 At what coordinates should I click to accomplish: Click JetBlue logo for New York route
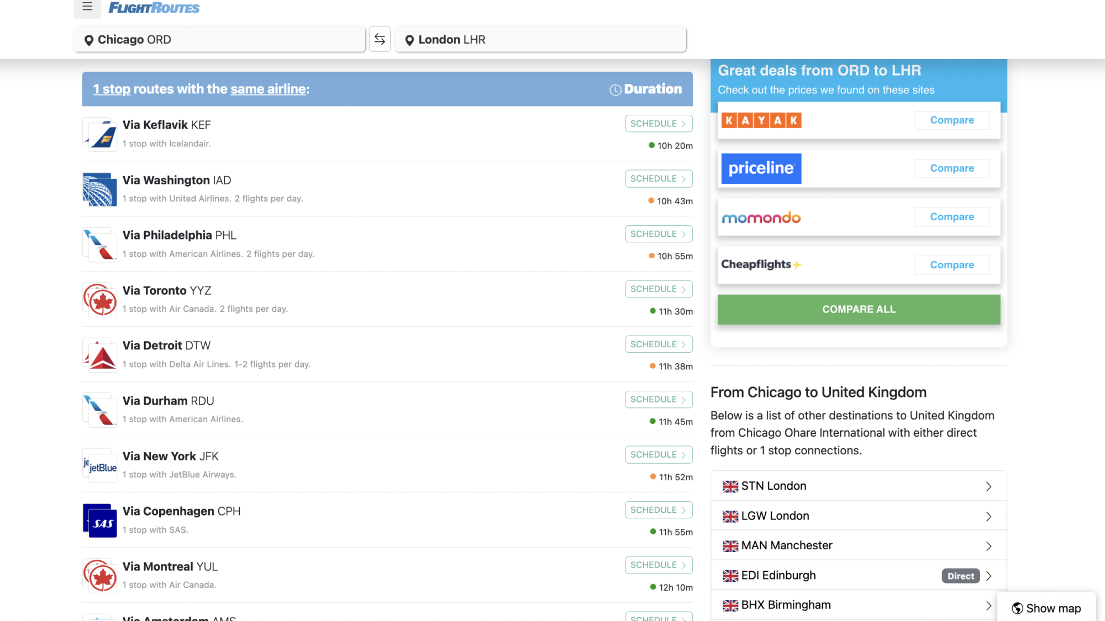pos(100,465)
